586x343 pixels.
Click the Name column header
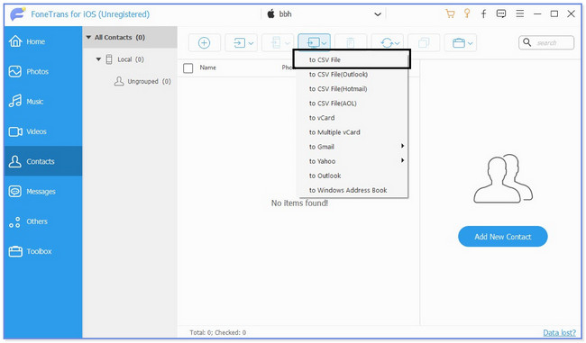pyautogui.click(x=207, y=68)
